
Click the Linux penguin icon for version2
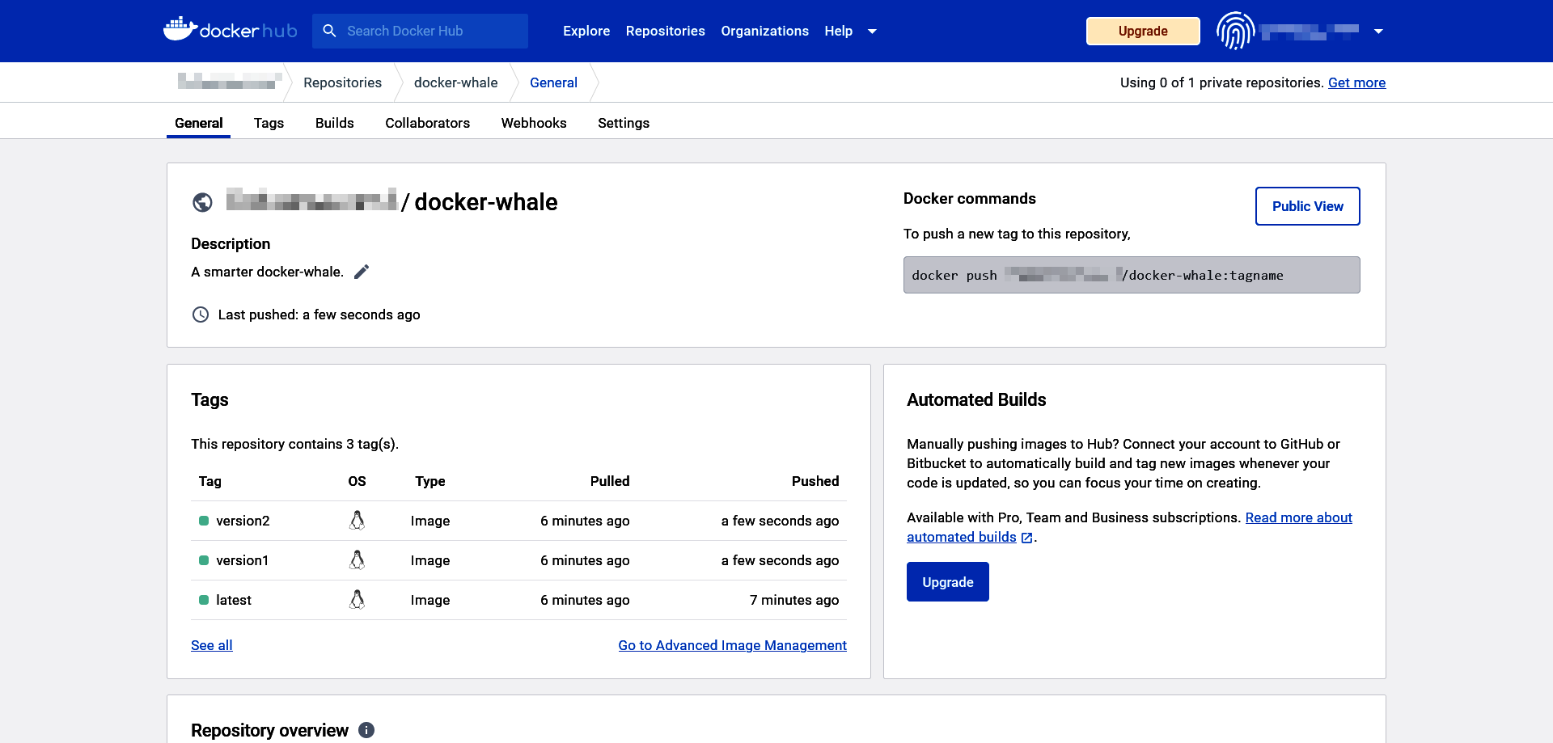point(357,521)
